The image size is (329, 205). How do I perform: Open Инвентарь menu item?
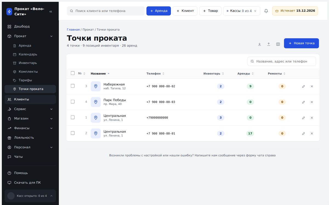[x=30, y=63]
